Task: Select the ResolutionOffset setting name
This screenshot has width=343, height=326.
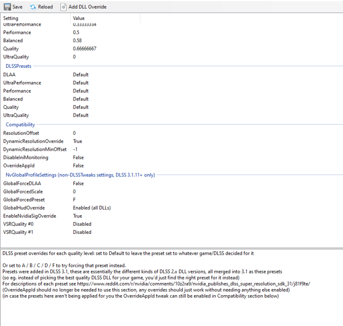Action: (21, 133)
